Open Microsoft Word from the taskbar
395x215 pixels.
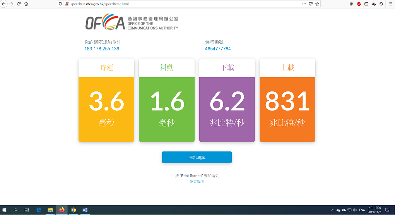point(85,210)
